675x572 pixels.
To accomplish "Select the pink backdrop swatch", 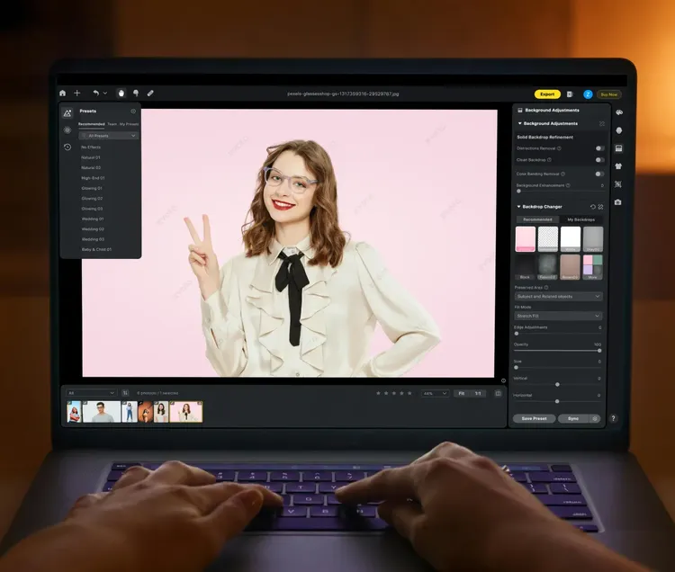I will (525, 238).
